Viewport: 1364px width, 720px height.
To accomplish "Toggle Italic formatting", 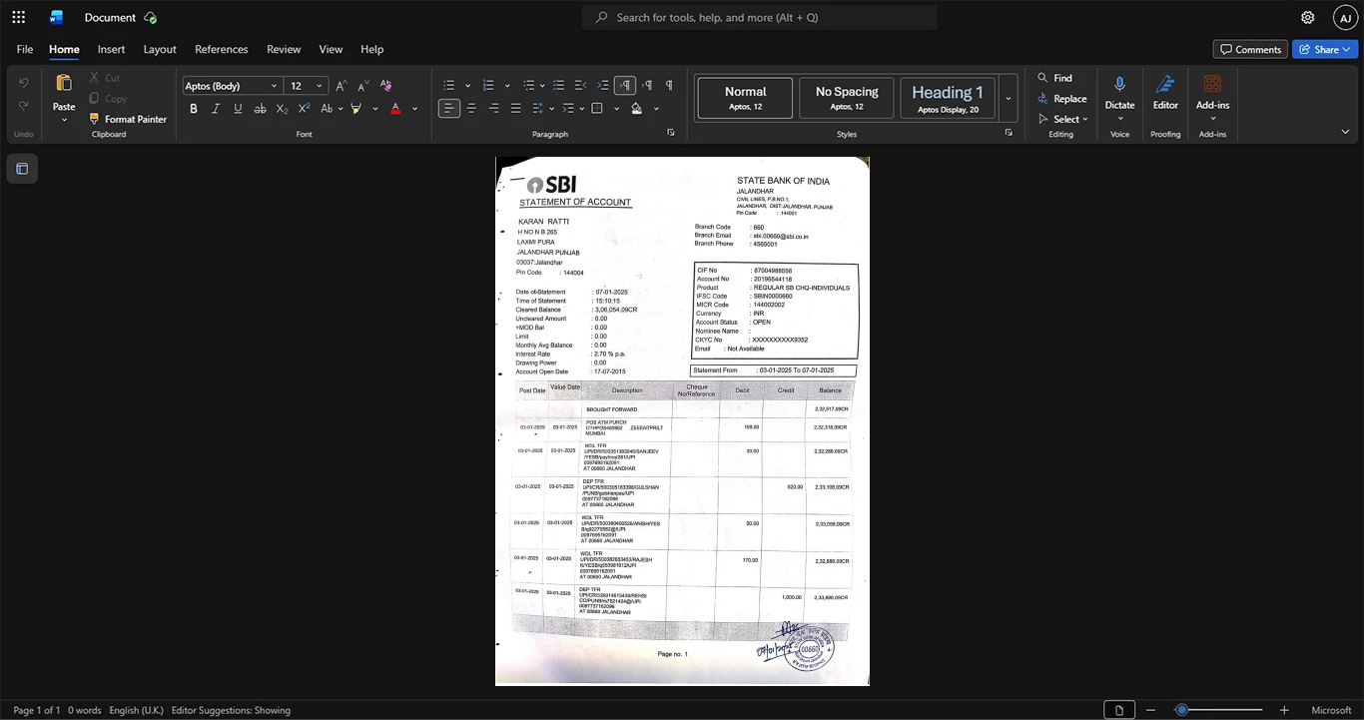I will 216,108.
